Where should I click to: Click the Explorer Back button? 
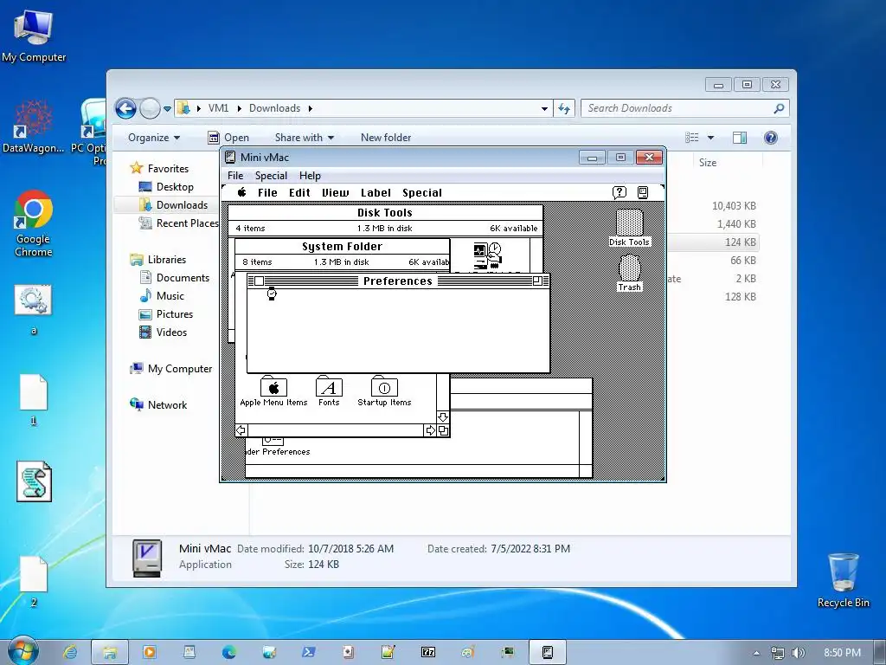pos(125,108)
